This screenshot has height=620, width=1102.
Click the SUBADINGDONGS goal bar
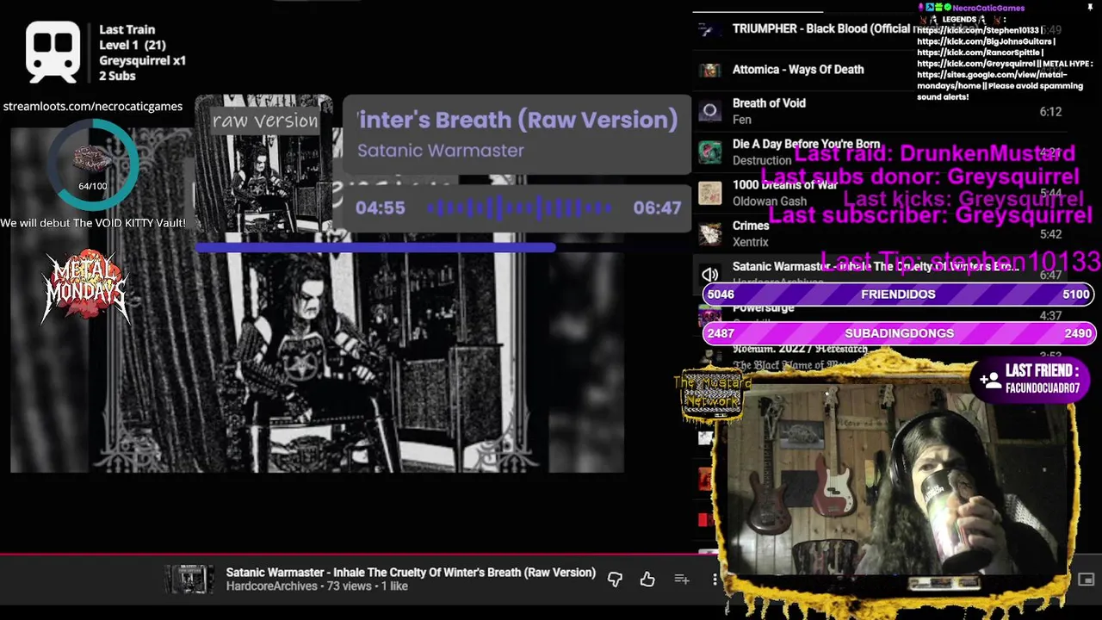click(899, 333)
